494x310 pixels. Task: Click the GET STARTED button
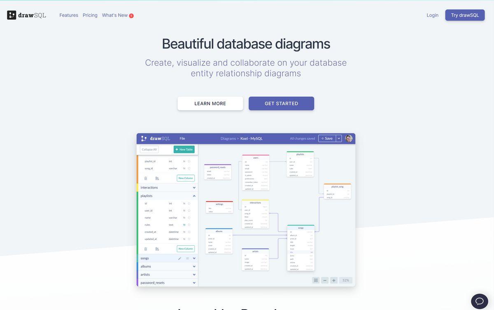click(282, 103)
